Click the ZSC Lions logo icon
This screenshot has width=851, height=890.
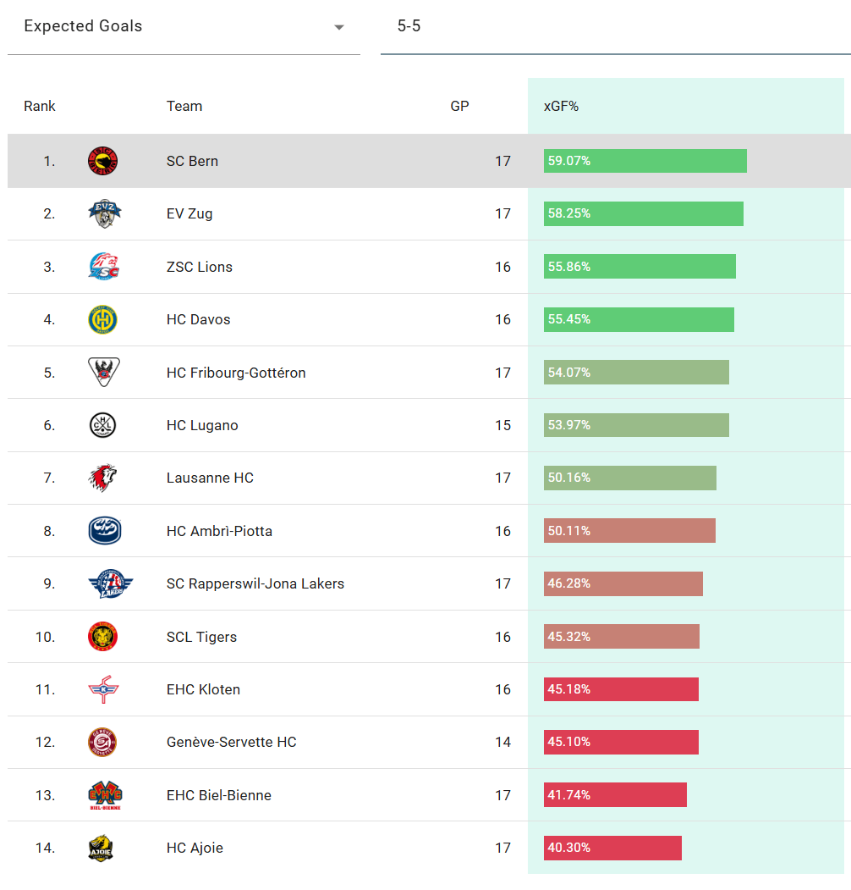[103, 267]
